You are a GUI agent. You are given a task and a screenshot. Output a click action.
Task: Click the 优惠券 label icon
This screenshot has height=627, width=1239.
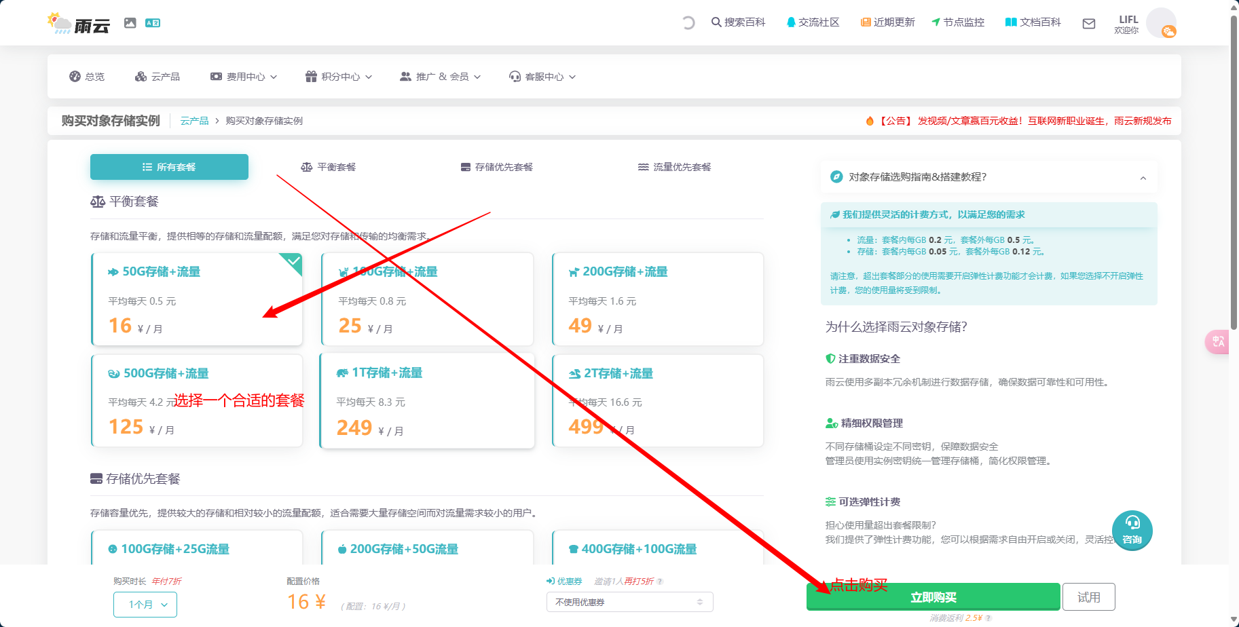tap(551, 582)
